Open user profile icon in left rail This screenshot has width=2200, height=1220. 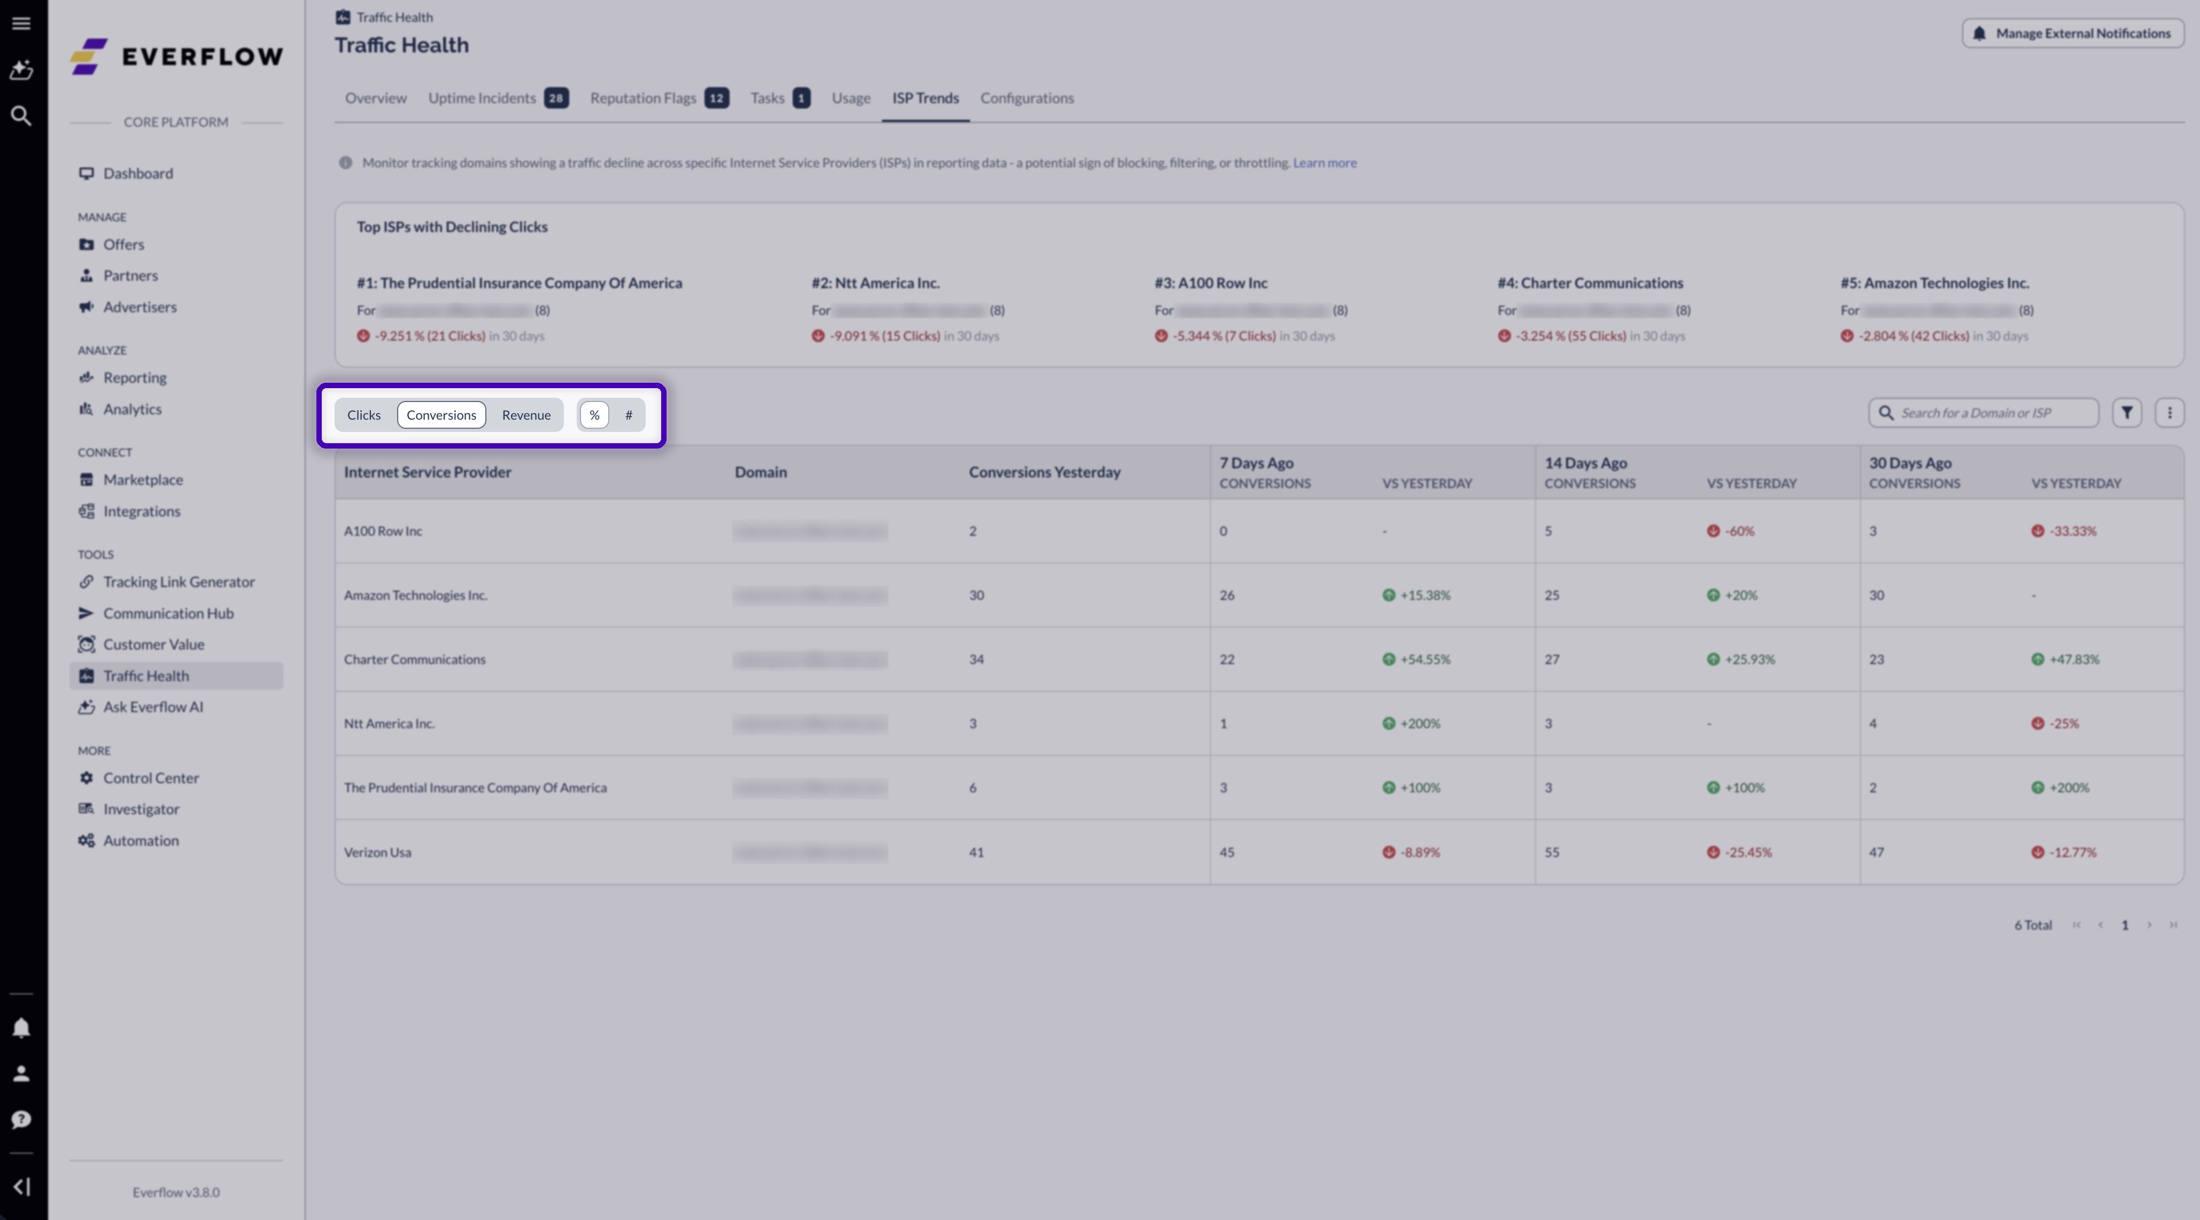pos(21,1074)
